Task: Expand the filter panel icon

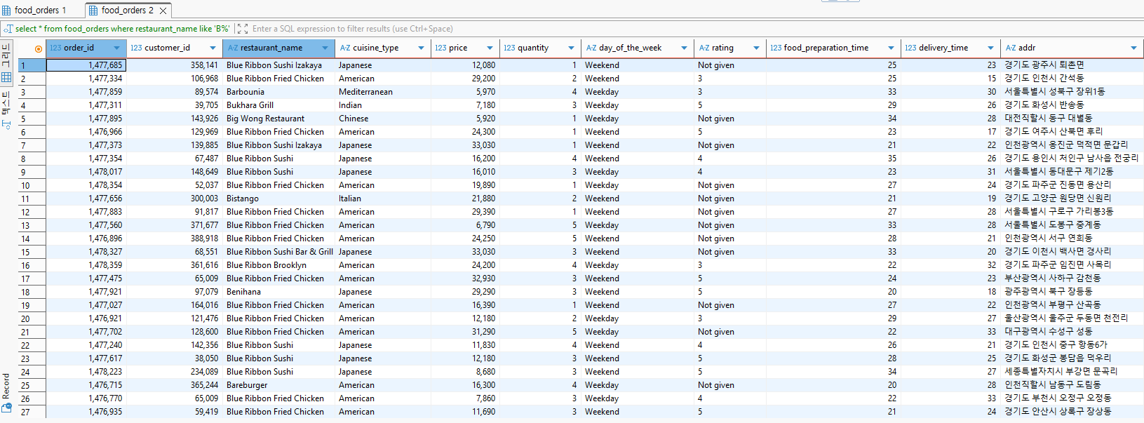Action: click(243, 29)
